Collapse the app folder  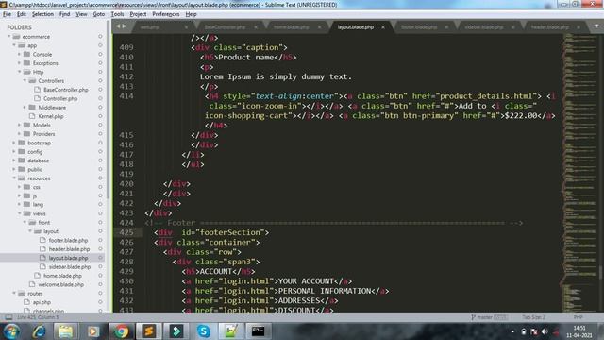click(x=14, y=45)
